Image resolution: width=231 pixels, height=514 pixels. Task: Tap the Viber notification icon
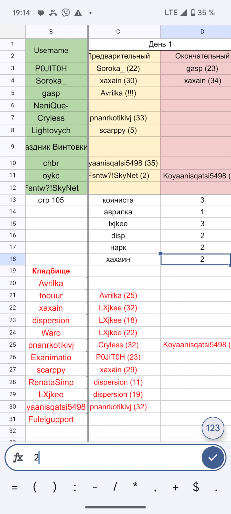coord(66,13)
